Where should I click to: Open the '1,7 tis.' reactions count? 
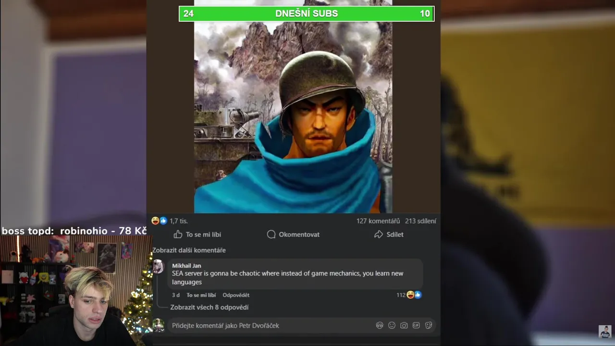tap(178, 221)
